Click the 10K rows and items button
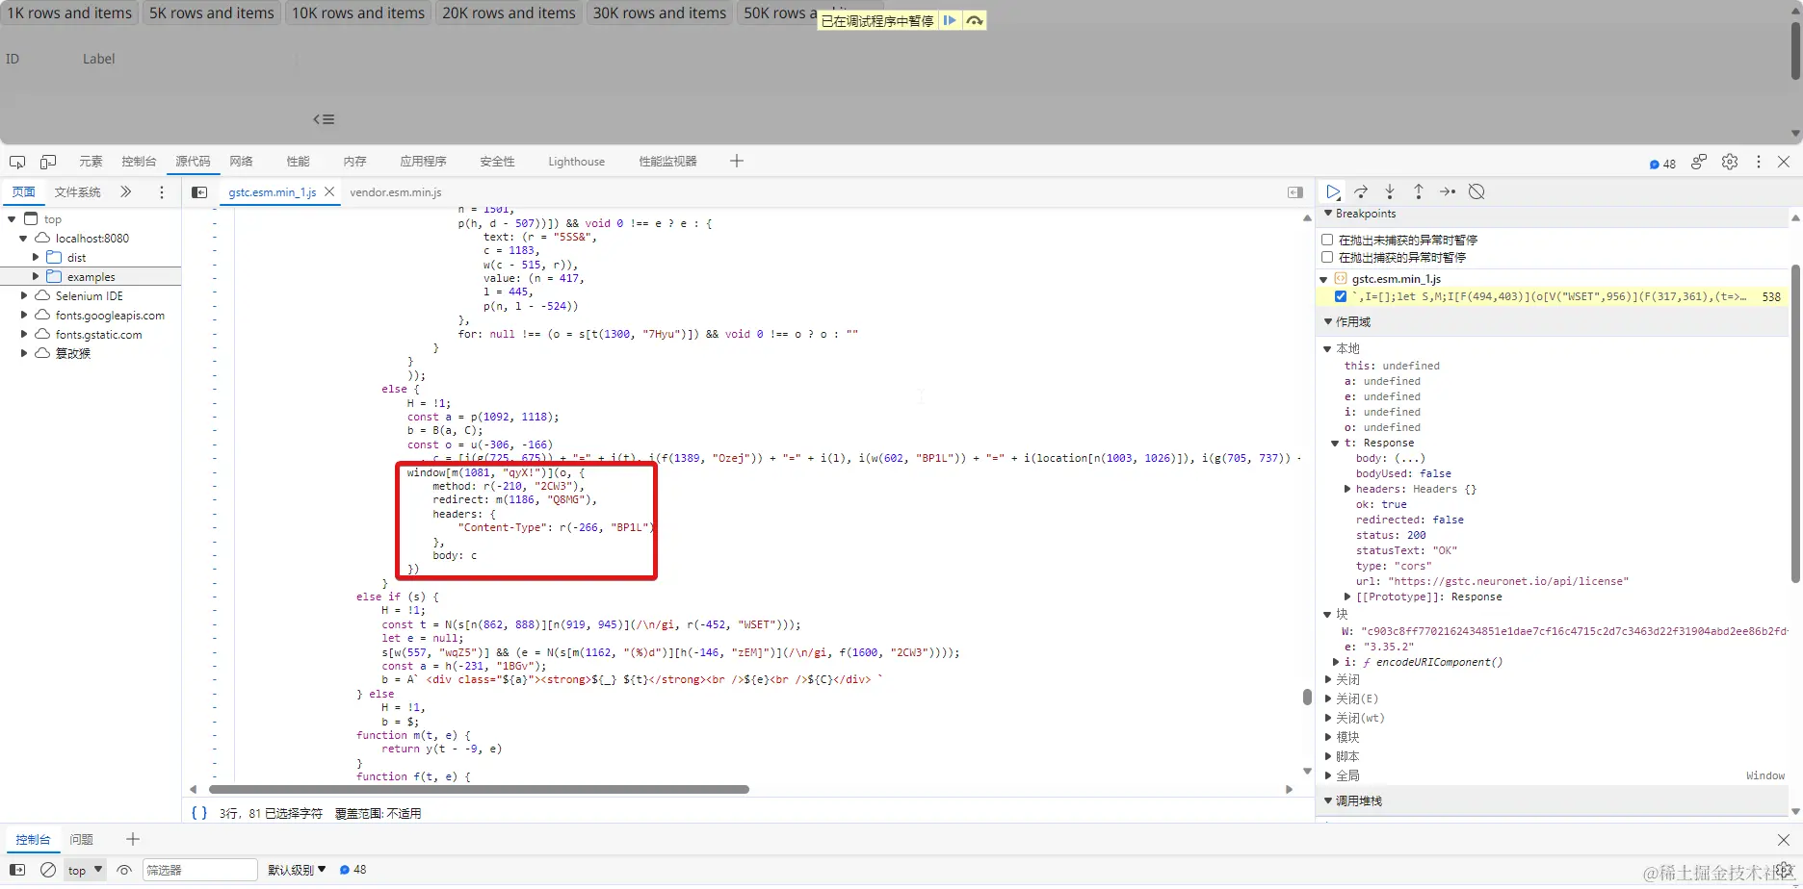Screen dimensions: 1803x889 [x=358, y=13]
